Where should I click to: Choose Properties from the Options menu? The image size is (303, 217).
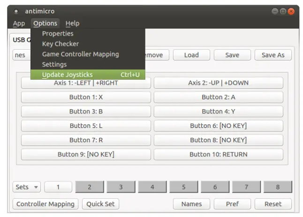coord(88,34)
